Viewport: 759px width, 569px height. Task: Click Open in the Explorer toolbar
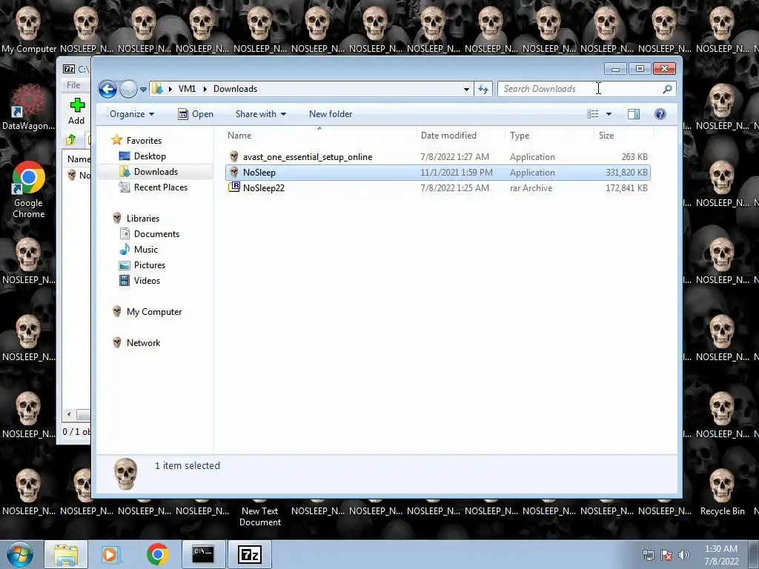coord(196,114)
